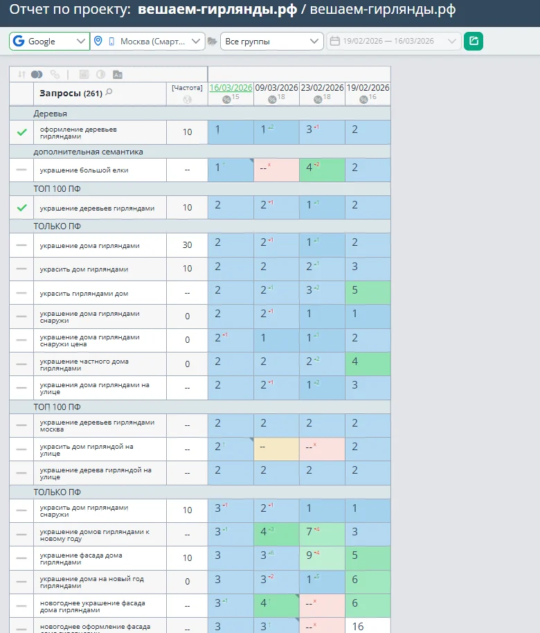Image resolution: width=540 pixels, height=633 pixels.
Task: Click the Частота column header
Action: 187,88
